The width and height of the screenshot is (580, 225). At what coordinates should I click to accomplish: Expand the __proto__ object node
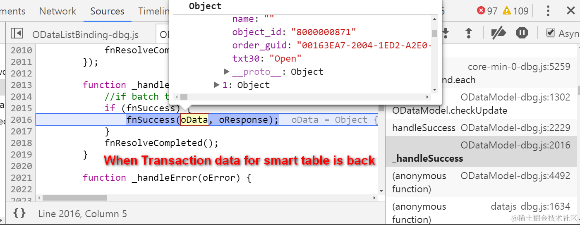click(226, 72)
